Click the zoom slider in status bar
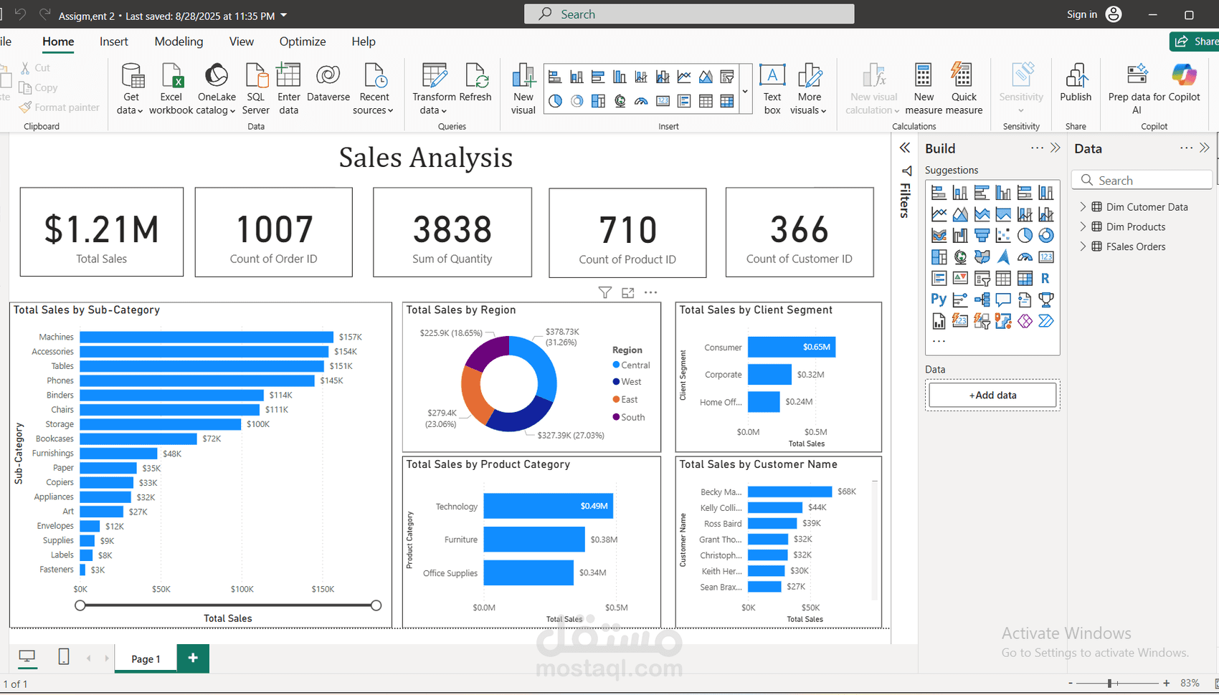 pos(1117,684)
